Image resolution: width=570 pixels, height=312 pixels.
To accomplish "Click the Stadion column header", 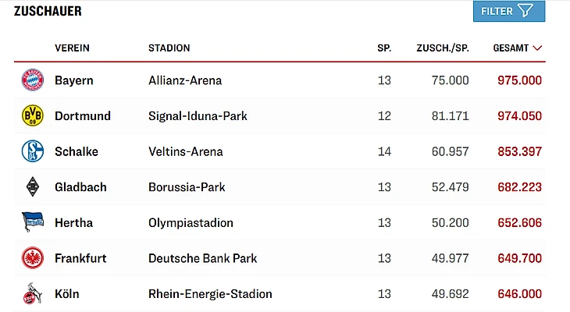I will tap(169, 48).
